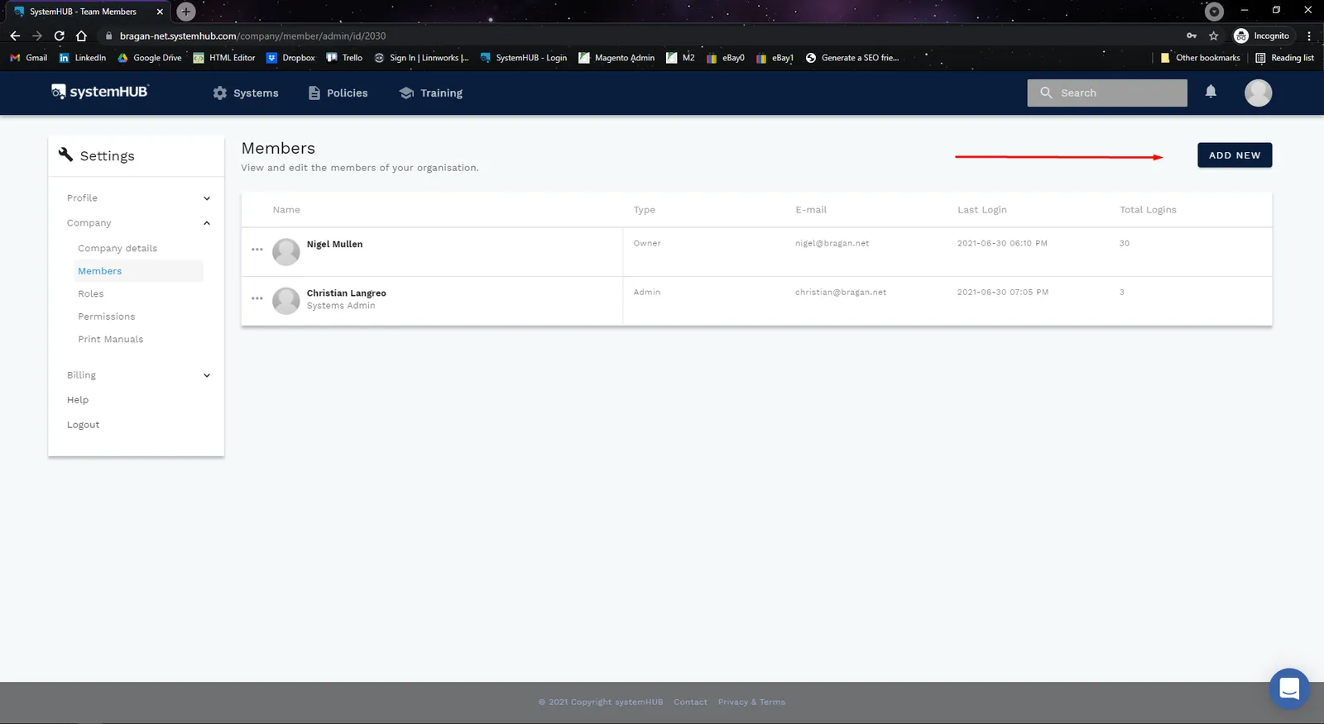The width and height of the screenshot is (1324, 724).
Task: Open SystemHUB - Login bookmark
Action: coord(523,58)
